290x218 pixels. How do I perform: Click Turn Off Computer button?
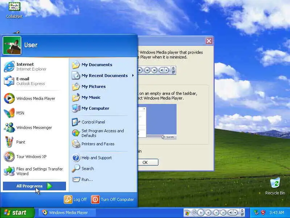[x=112, y=199]
